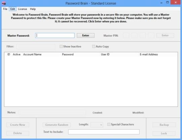Open the File menu
This screenshot has width=182, height=140.
(5, 9)
